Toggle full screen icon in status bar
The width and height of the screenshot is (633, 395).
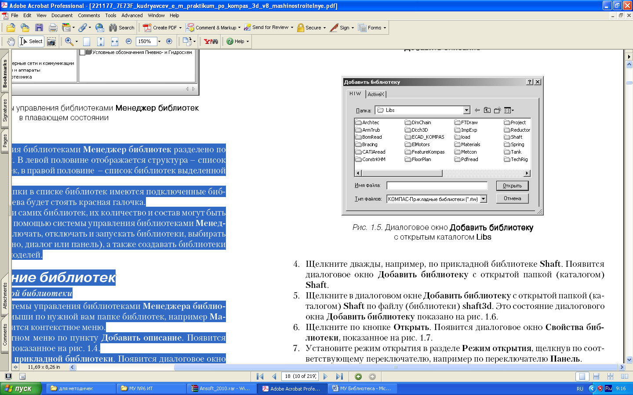point(8,377)
